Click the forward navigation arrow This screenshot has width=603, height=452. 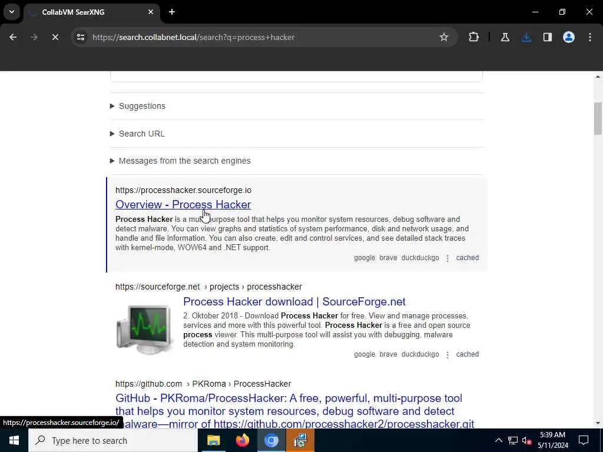point(34,37)
